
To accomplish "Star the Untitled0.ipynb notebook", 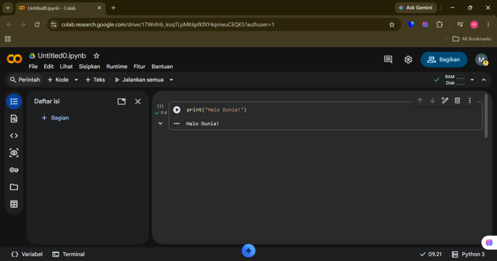I will click(x=97, y=56).
